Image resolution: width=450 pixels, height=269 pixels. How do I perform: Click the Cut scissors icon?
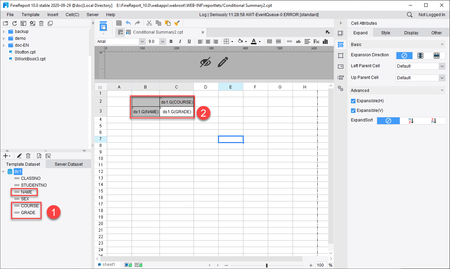(x=149, y=23)
